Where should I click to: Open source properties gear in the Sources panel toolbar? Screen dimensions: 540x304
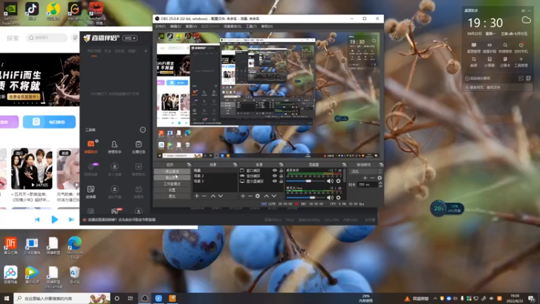(x=258, y=196)
